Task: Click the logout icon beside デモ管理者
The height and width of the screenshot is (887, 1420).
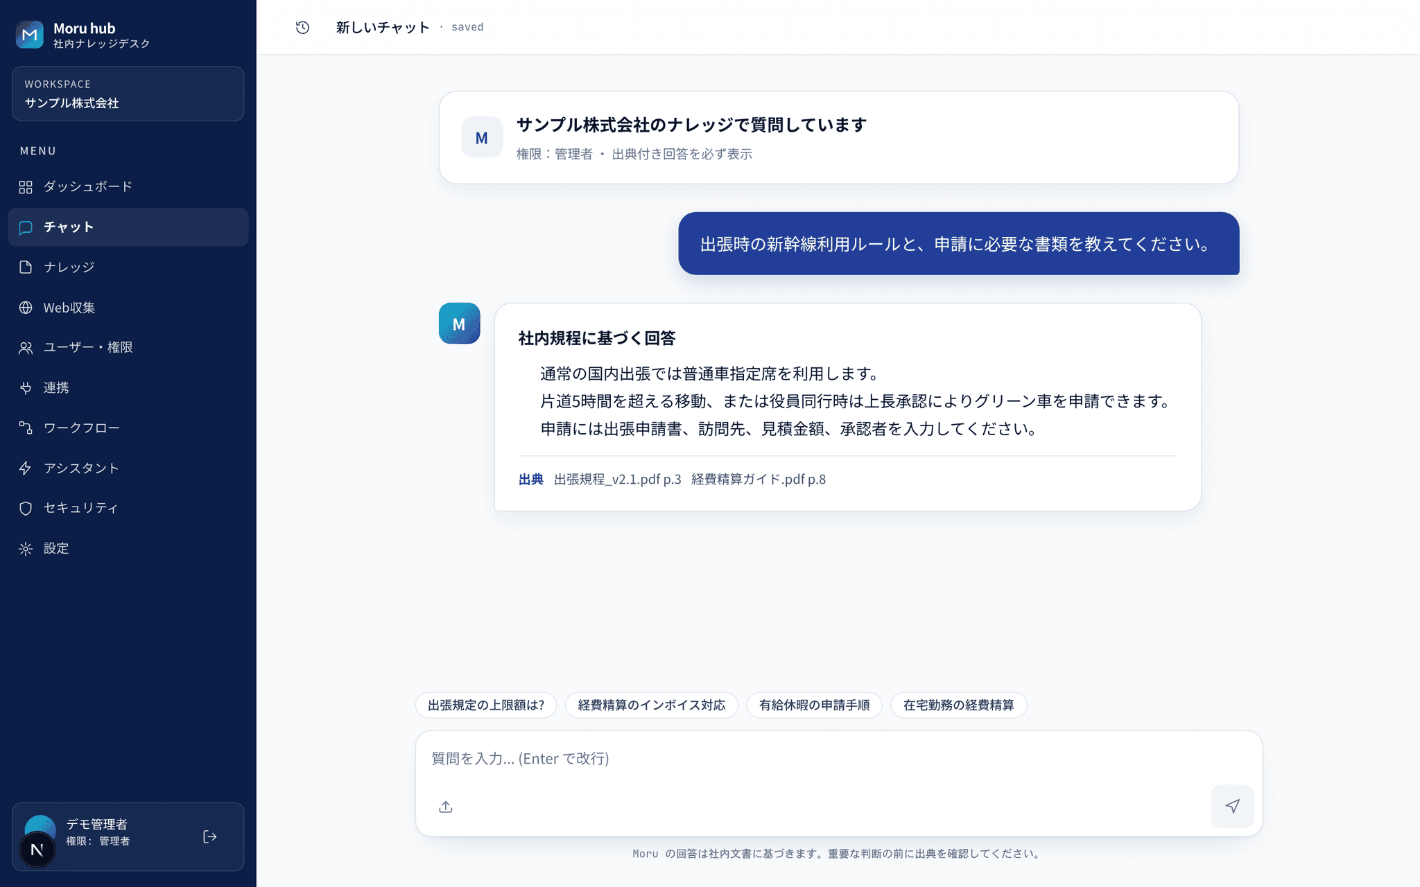Action: pos(210,837)
